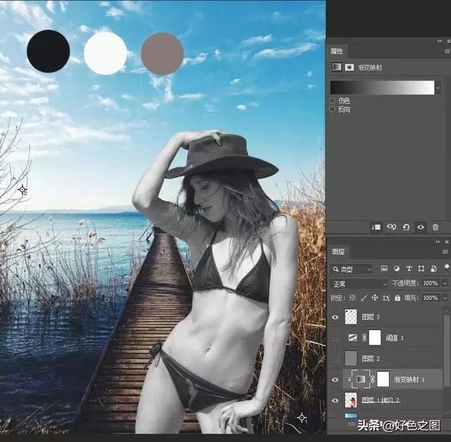Enable the 仿色 (Dither) checkbox

(x=333, y=101)
